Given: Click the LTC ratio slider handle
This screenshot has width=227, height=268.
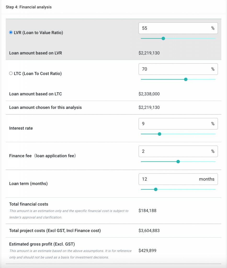Looking at the screenshot, I should point(186,79).
